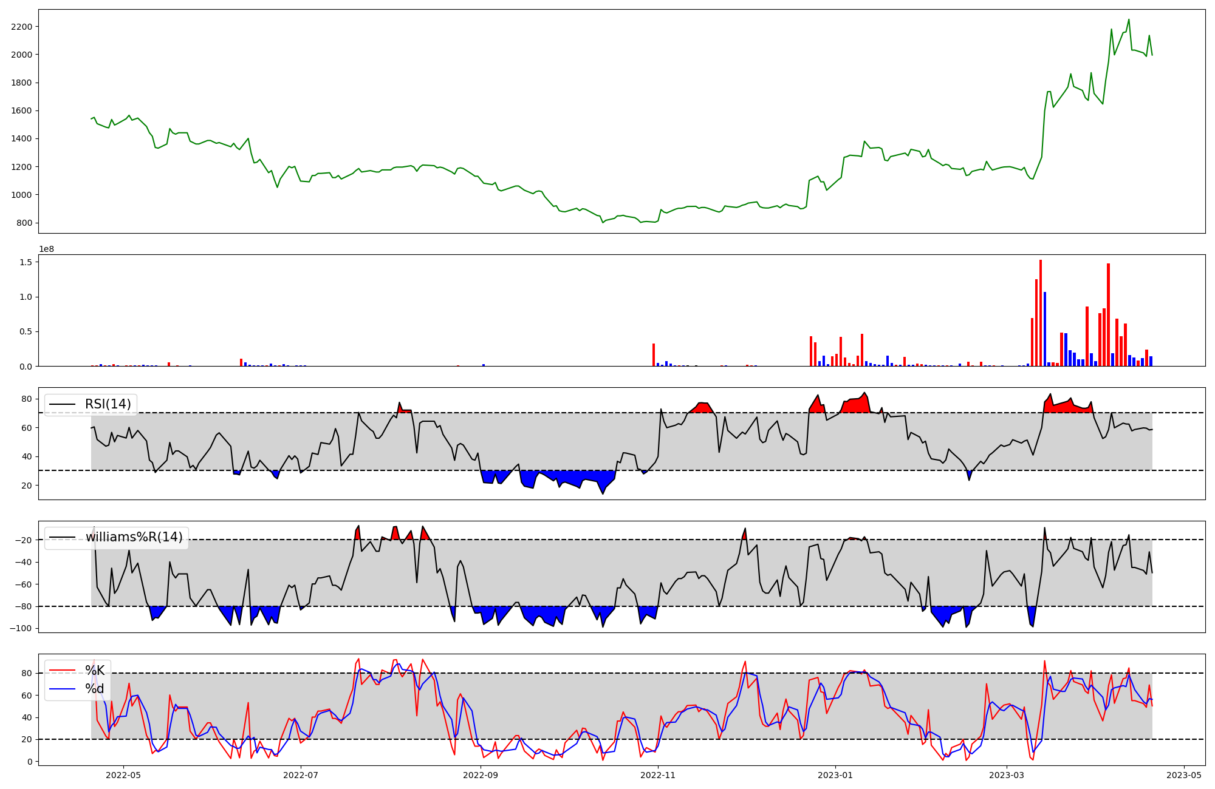Click the %K legend label

pyautogui.click(x=95, y=670)
